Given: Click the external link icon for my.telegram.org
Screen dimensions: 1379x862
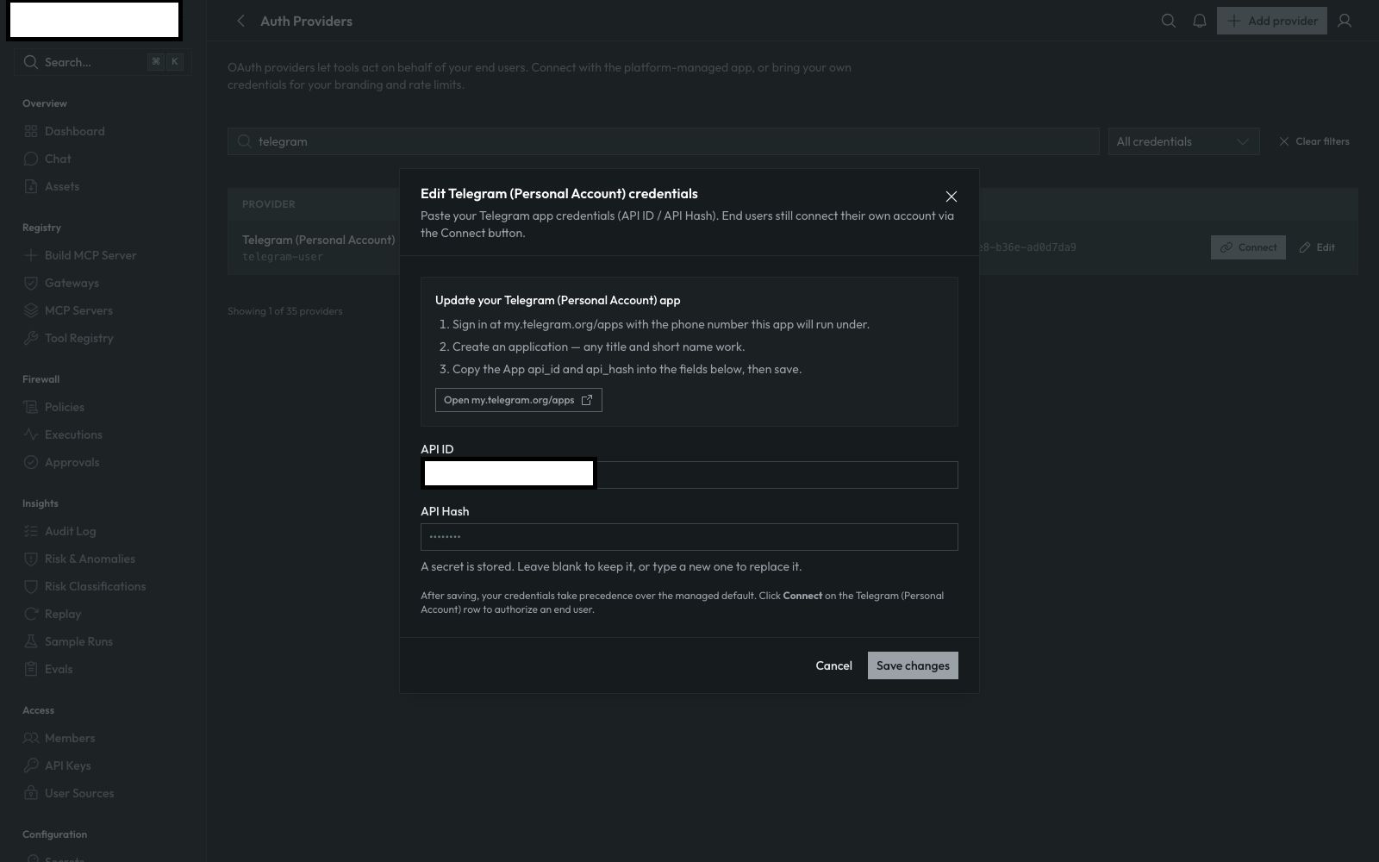Looking at the screenshot, I should (x=587, y=400).
